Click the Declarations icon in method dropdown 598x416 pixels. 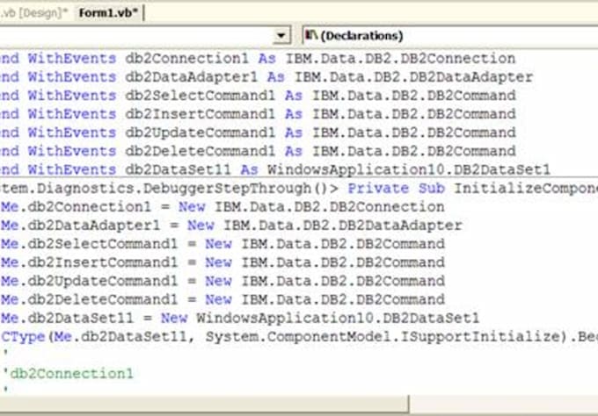point(311,35)
